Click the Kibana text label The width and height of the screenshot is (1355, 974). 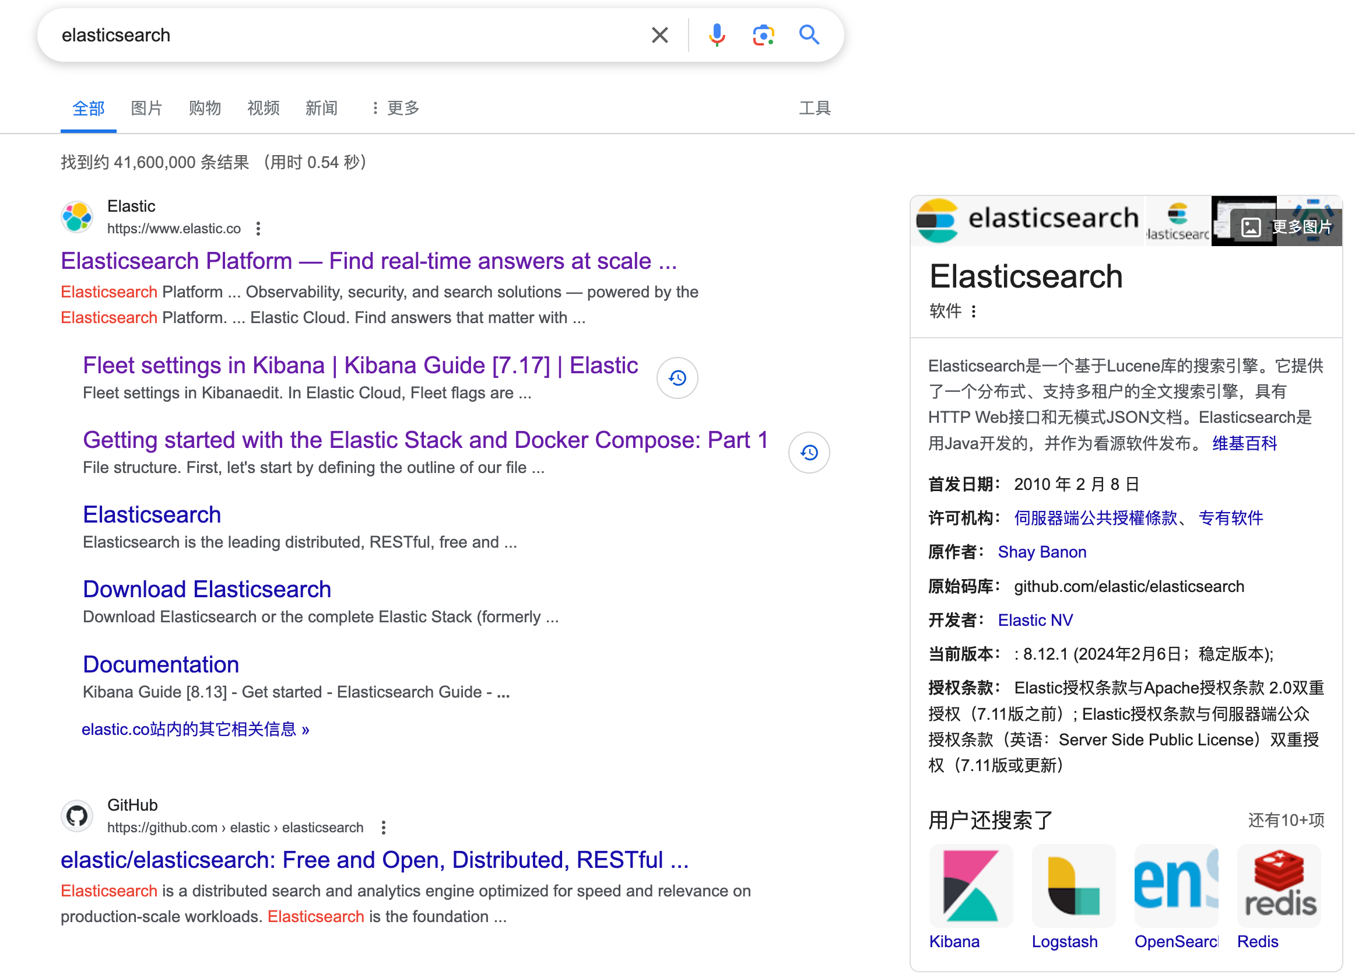pyautogui.click(x=954, y=941)
